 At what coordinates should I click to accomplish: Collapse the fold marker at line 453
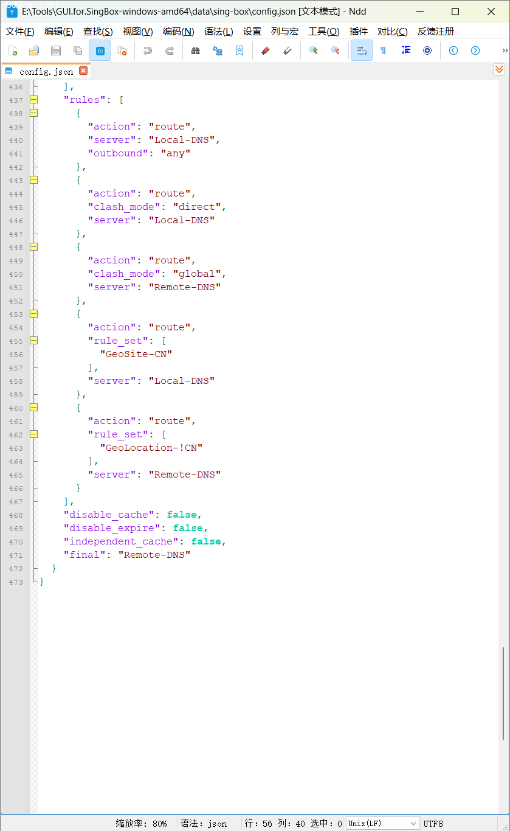[x=34, y=314]
